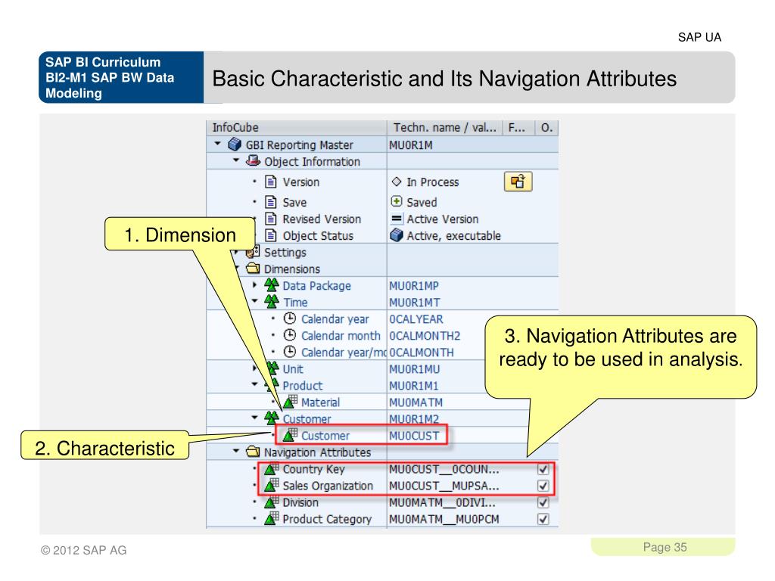Click the clock icon beside Calendar month

(x=288, y=336)
